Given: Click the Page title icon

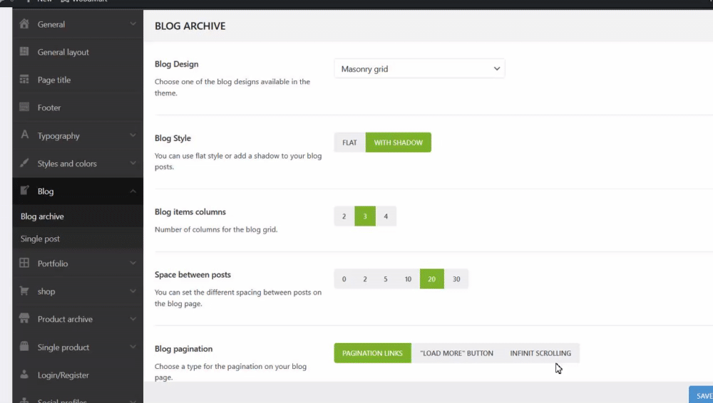Looking at the screenshot, I should pos(24,80).
